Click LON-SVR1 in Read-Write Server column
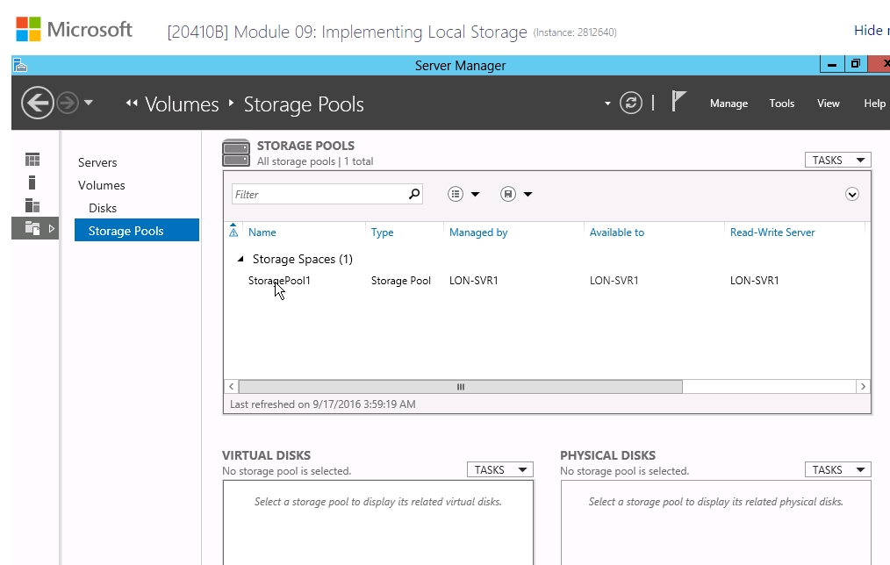The height and width of the screenshot is (565, 890). [x=754, y=280]
